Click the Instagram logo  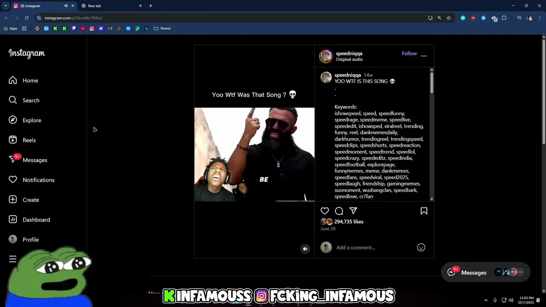click(x=26, y=54)
